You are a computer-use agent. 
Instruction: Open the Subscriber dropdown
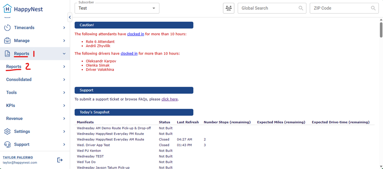point(117,8)
